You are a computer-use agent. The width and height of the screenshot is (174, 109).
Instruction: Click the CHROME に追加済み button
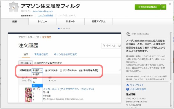point(148,7)
